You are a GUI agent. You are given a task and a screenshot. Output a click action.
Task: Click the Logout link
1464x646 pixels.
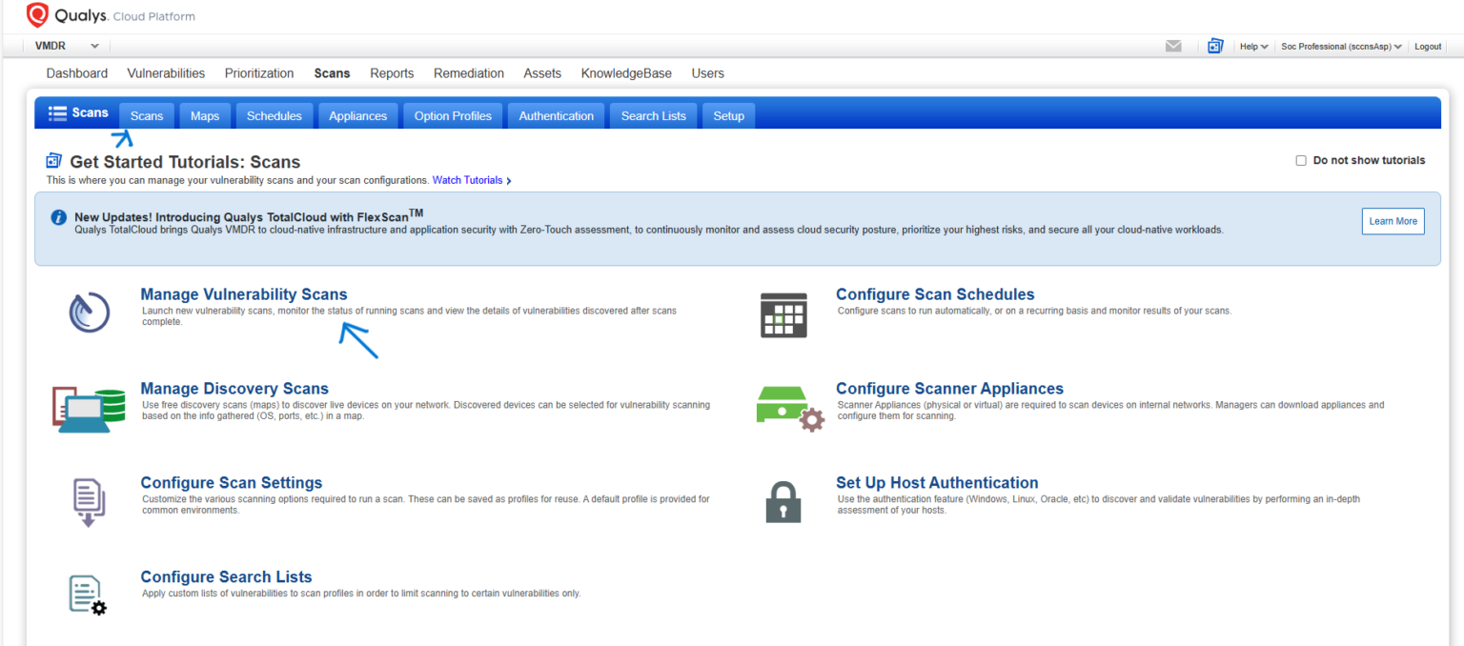point(1427,46)
